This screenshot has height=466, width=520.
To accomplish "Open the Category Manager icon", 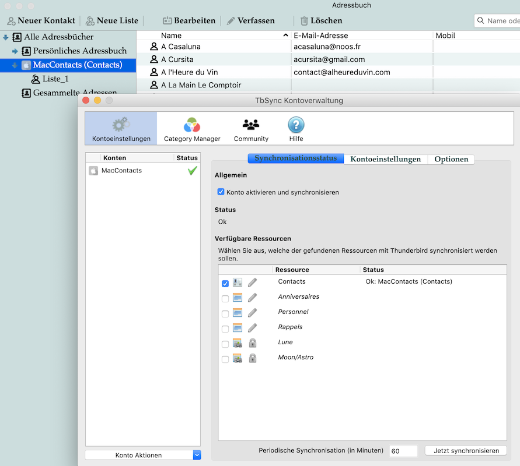I will click(x=192, y=125).
